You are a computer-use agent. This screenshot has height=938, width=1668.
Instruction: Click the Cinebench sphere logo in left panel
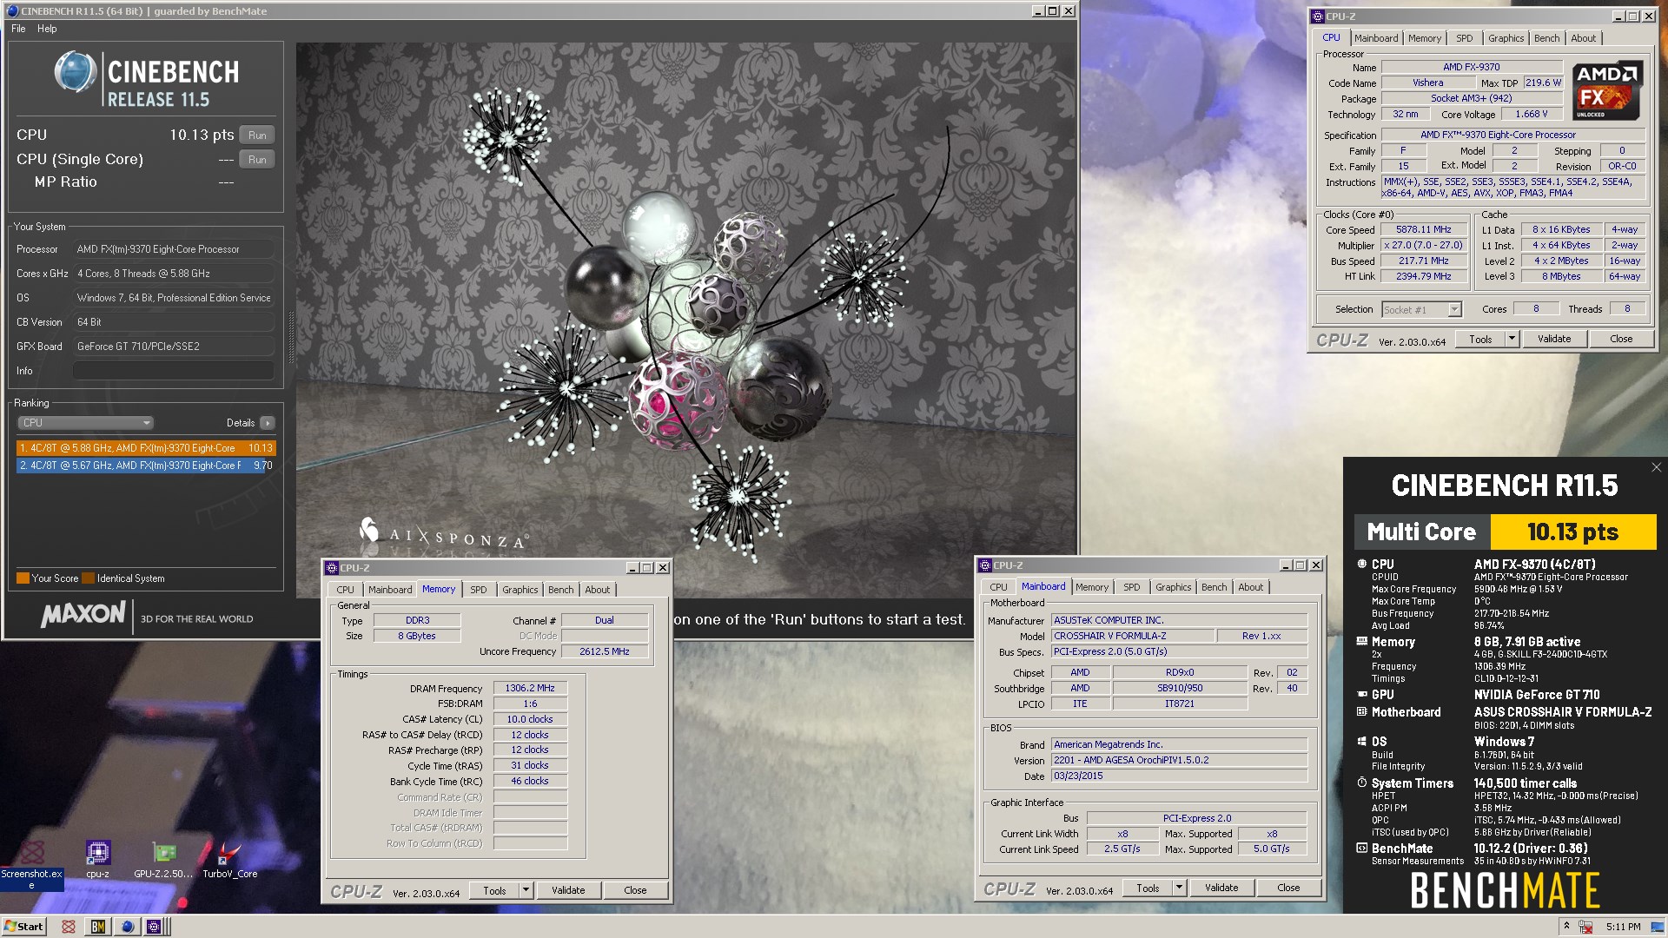[75, 72]
